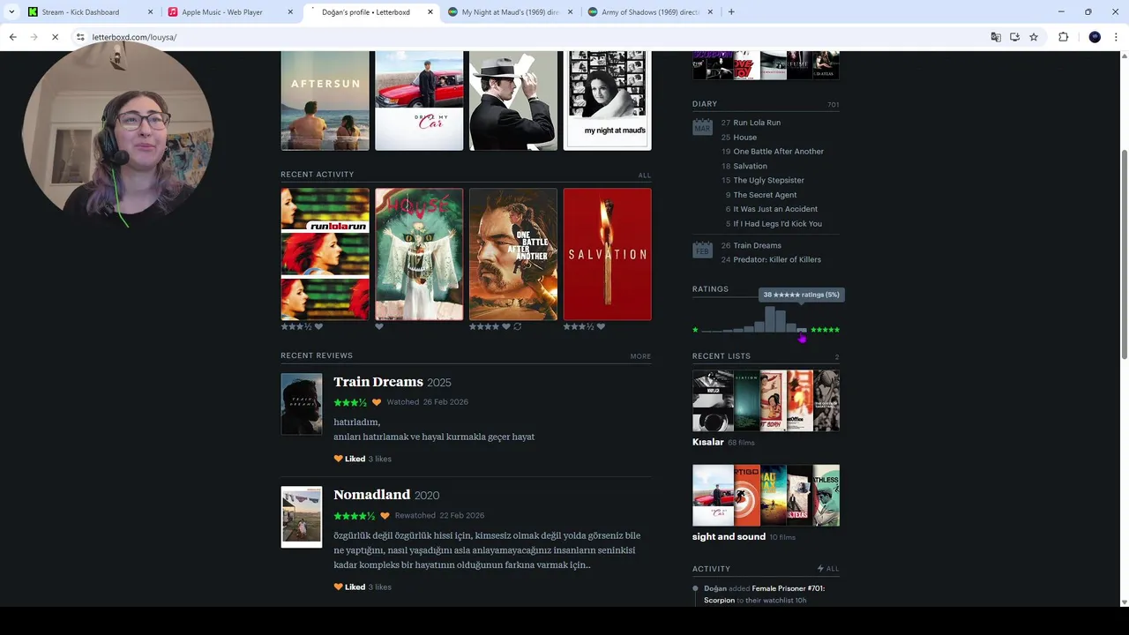The height and width of the screenshot is (635, 1129).
Task: Open the browser extensions puzzle icon
Action: [x=1063, y=37]
